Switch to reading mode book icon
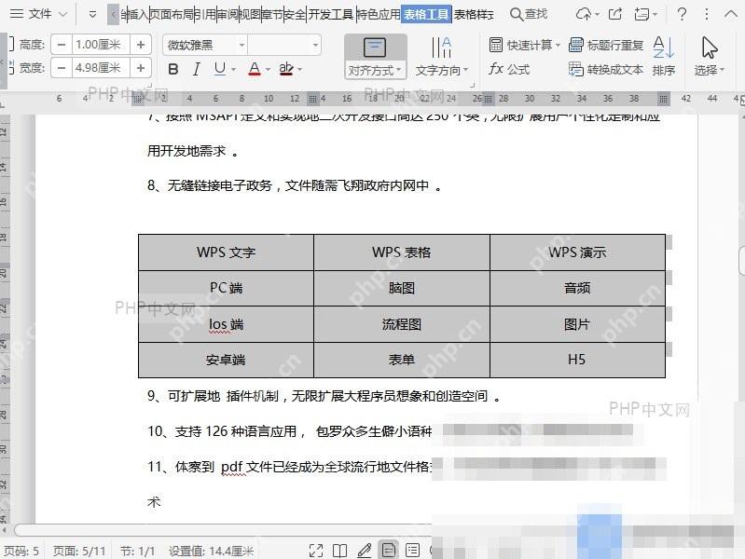Image resolution: width=745 pixels, height=559 pixels. 339,551
